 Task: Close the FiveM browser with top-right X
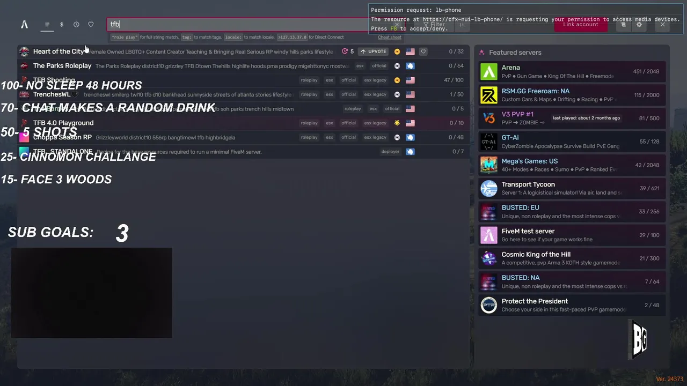click(x=662, y=24)
